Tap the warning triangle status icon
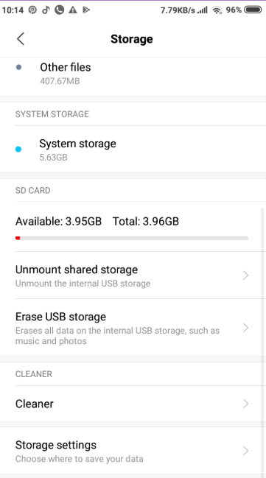266x478 pixels. coord(73,10)
